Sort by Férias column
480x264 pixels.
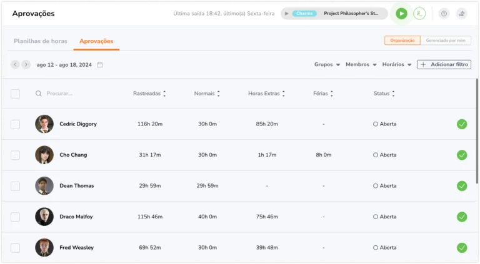point(323,94)
